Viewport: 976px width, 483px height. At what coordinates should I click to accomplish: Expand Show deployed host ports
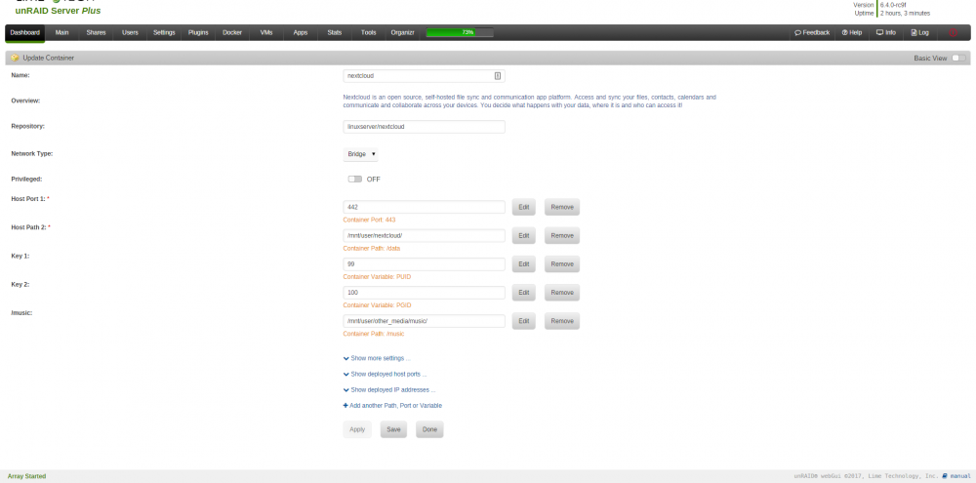(385, 374)
